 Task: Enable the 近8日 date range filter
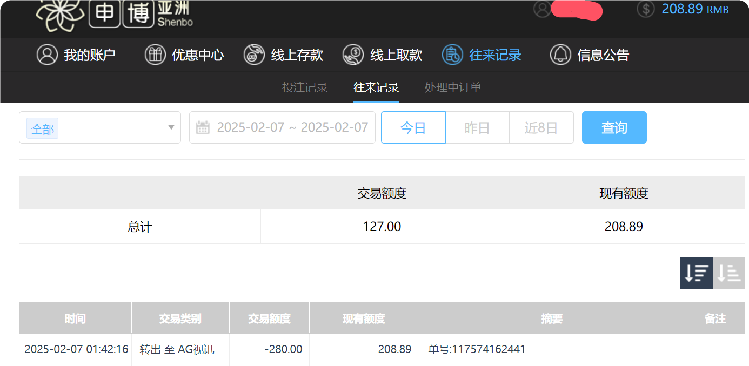tap(541, 127)
